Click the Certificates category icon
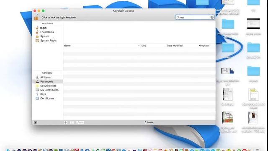Image resolution: width=268 pixels, height=151 pixels. (x=37, y=98)
